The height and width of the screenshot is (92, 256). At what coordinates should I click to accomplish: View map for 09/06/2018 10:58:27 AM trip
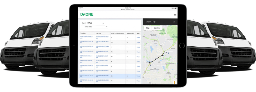click(138, 66)
